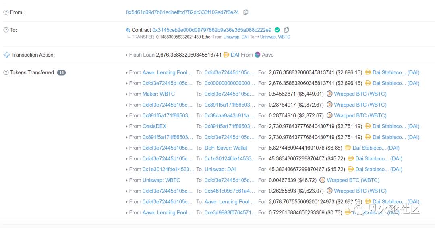Image resolution: width=435 pixels, height=228 pixels.
Task: Open the Aave link in Transaction Action
Action: pos(267,55)
